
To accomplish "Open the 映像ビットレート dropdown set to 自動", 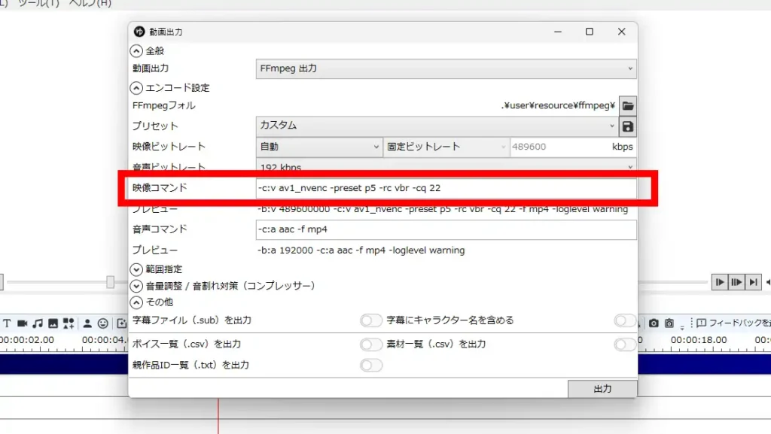I will coord(316,147).
